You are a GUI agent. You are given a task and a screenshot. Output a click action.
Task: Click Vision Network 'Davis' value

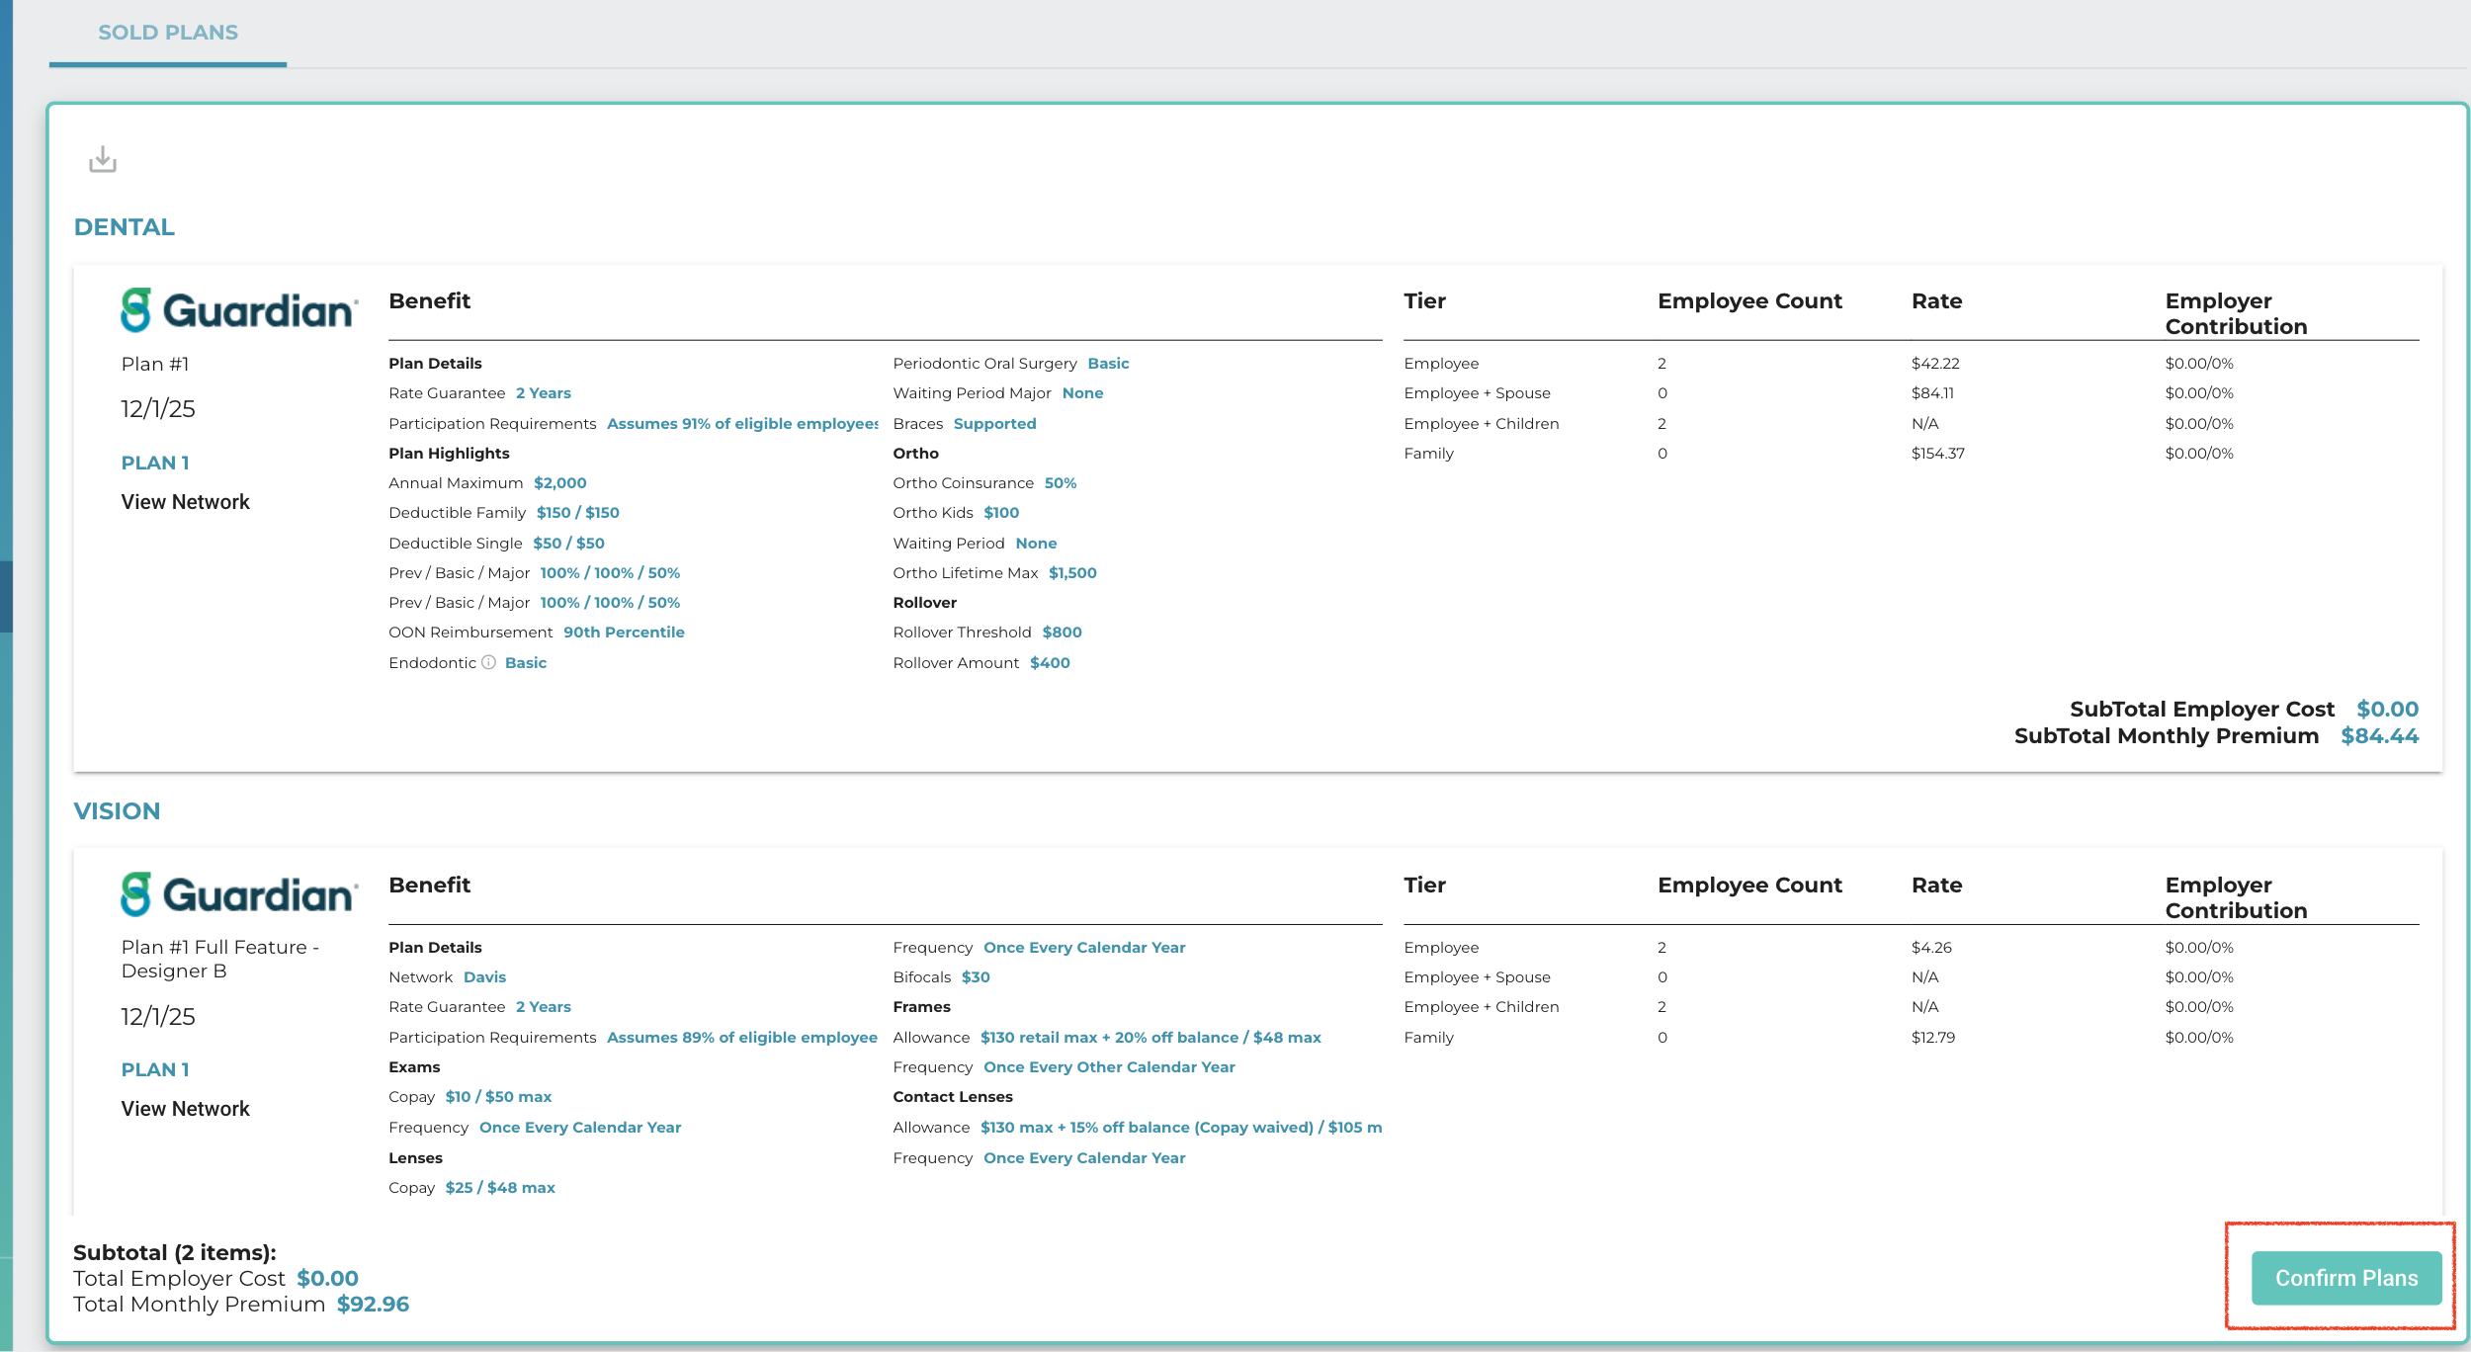(x=485, y=977)
